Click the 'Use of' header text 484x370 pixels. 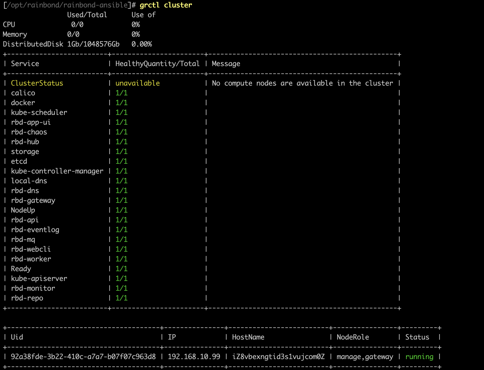[x=143, y=15]
